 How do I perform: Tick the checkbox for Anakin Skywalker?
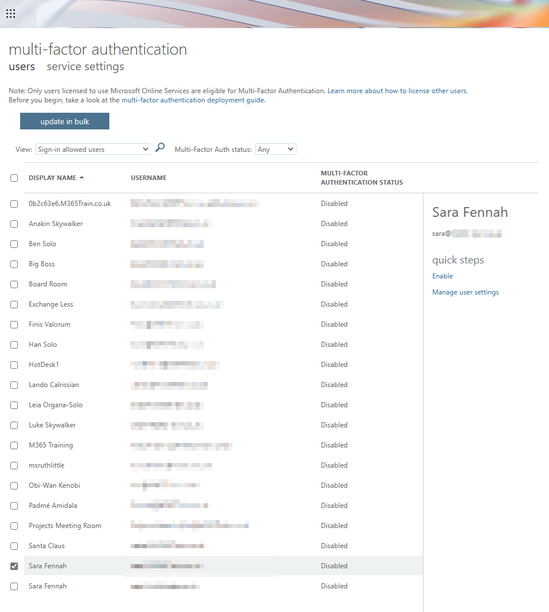click(x=14, y=224)
